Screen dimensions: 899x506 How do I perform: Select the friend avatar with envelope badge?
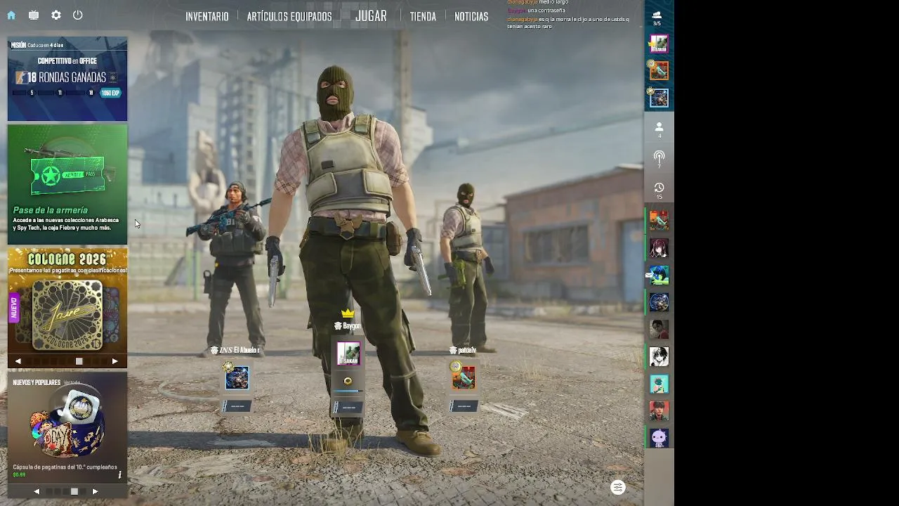tap(659, 275)
